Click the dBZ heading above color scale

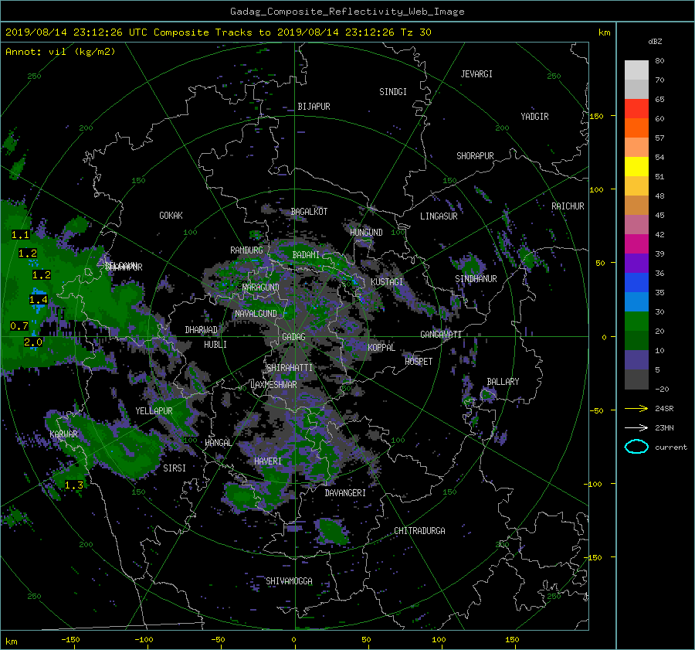[x=655, y=41]
